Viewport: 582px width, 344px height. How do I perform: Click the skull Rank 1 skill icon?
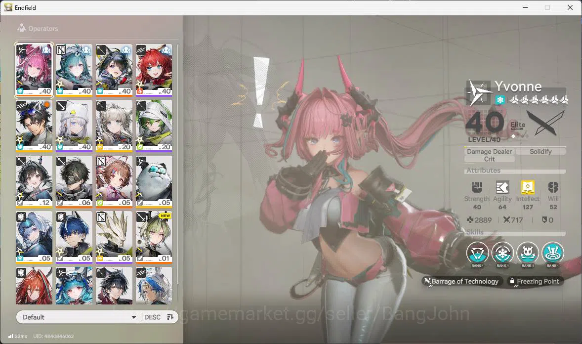[528, 254]
